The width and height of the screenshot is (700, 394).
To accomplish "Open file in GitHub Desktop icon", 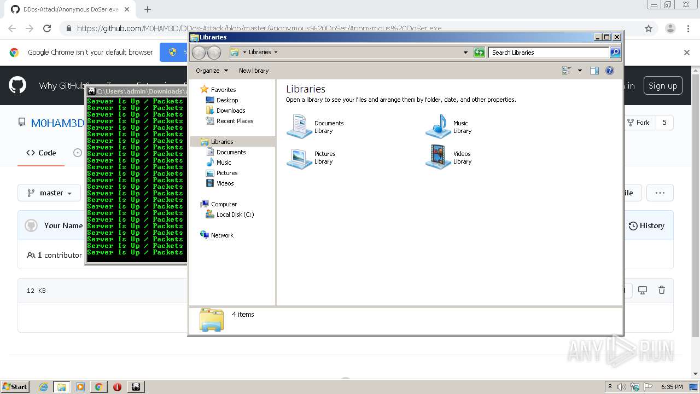I will point(643,290).
